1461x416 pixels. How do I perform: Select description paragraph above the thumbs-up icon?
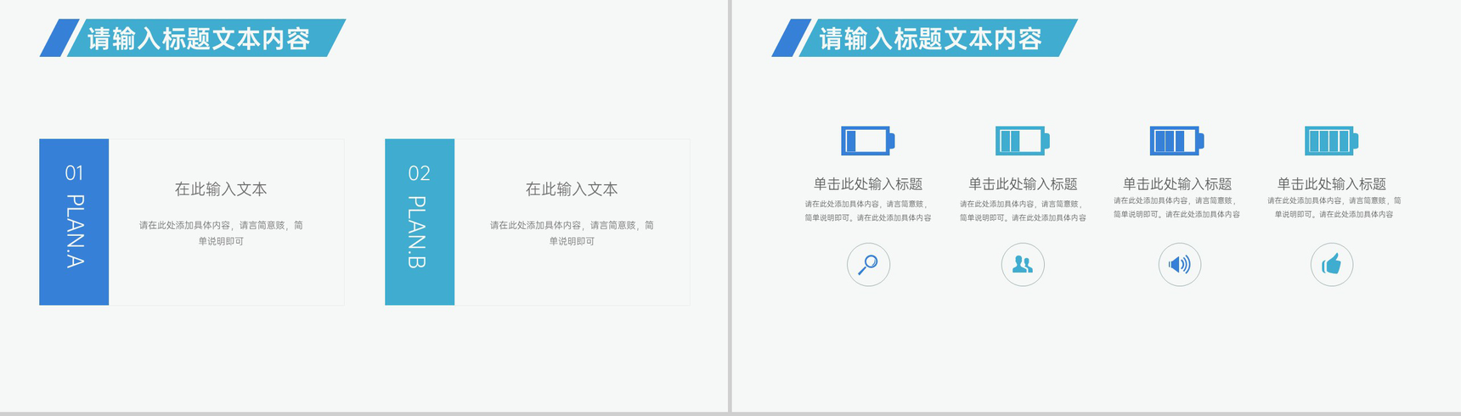coord(1334,207)
